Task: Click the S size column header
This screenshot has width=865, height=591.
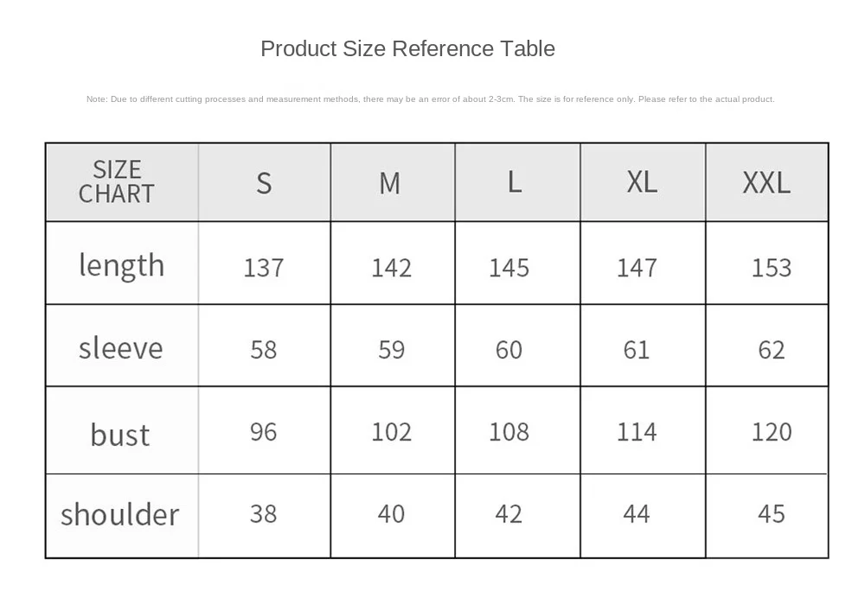Action: (264, 182)
